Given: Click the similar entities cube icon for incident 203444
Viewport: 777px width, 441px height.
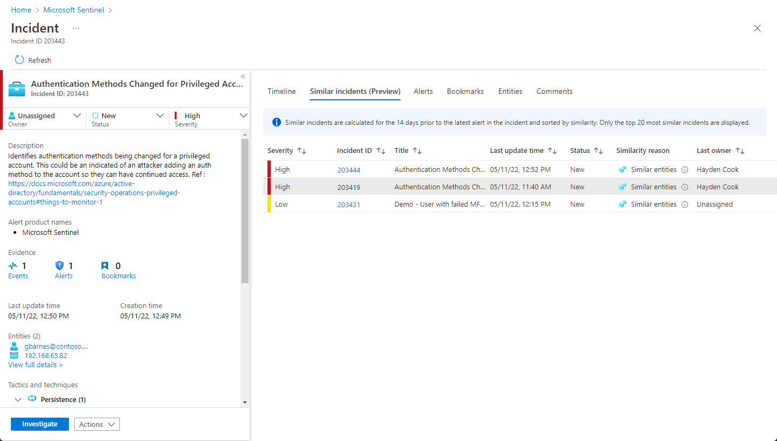Looking at the screenshot, I should [x=622, y=170].
